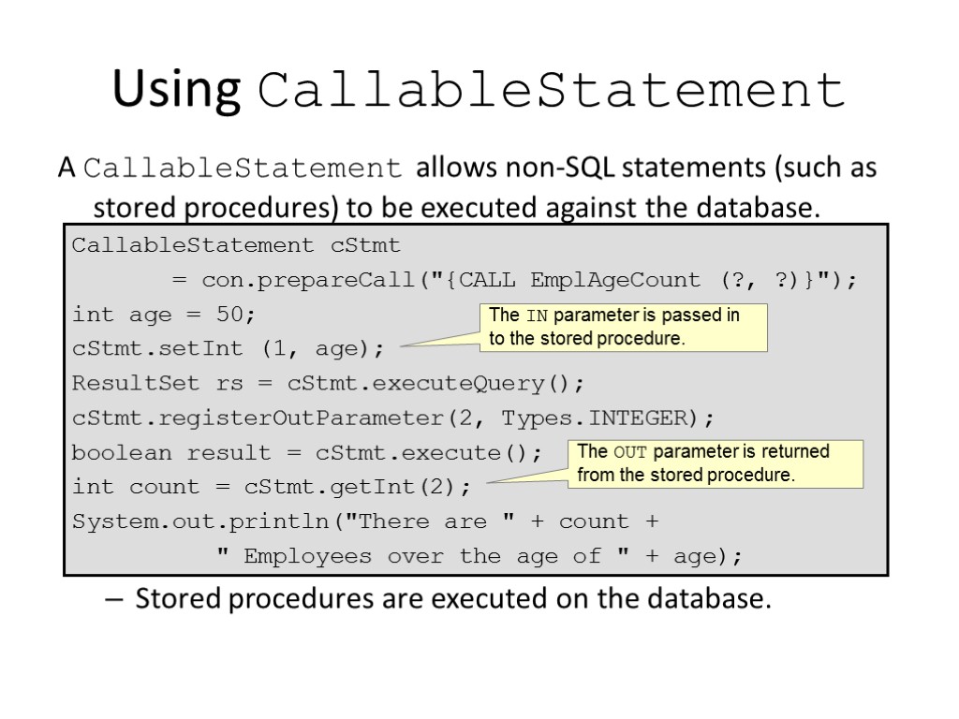Click the text line "stored procedures) to be executed"

coord(456,206)
